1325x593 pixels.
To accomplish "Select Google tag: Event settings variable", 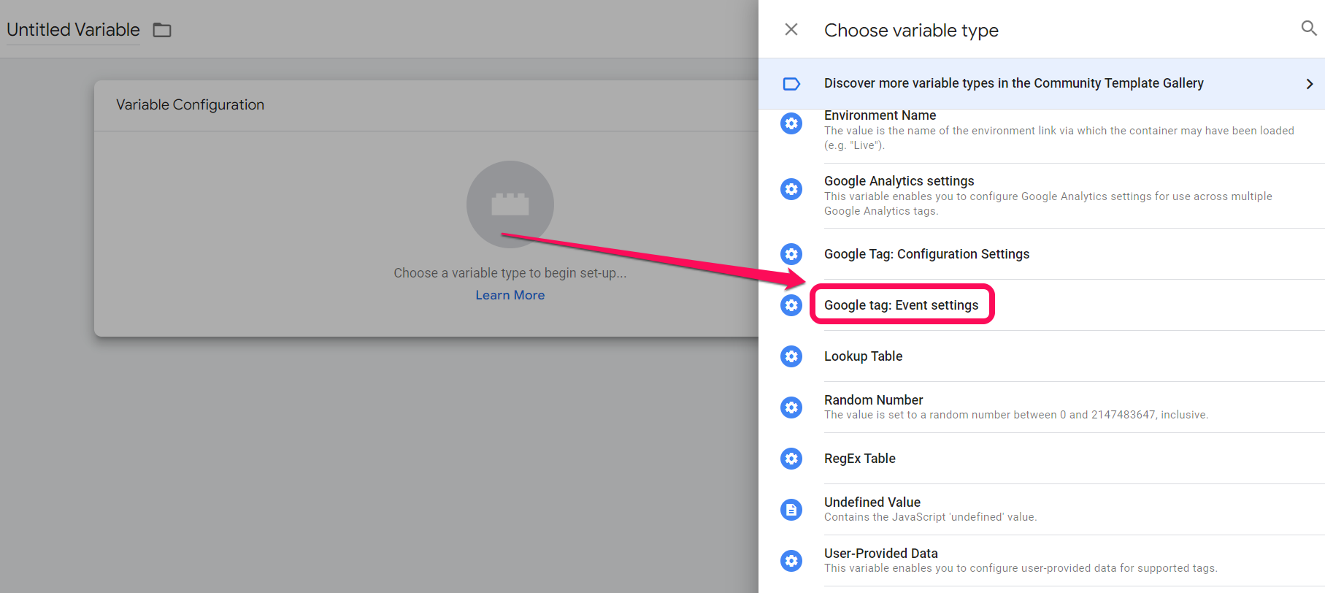I will (901, 305).
